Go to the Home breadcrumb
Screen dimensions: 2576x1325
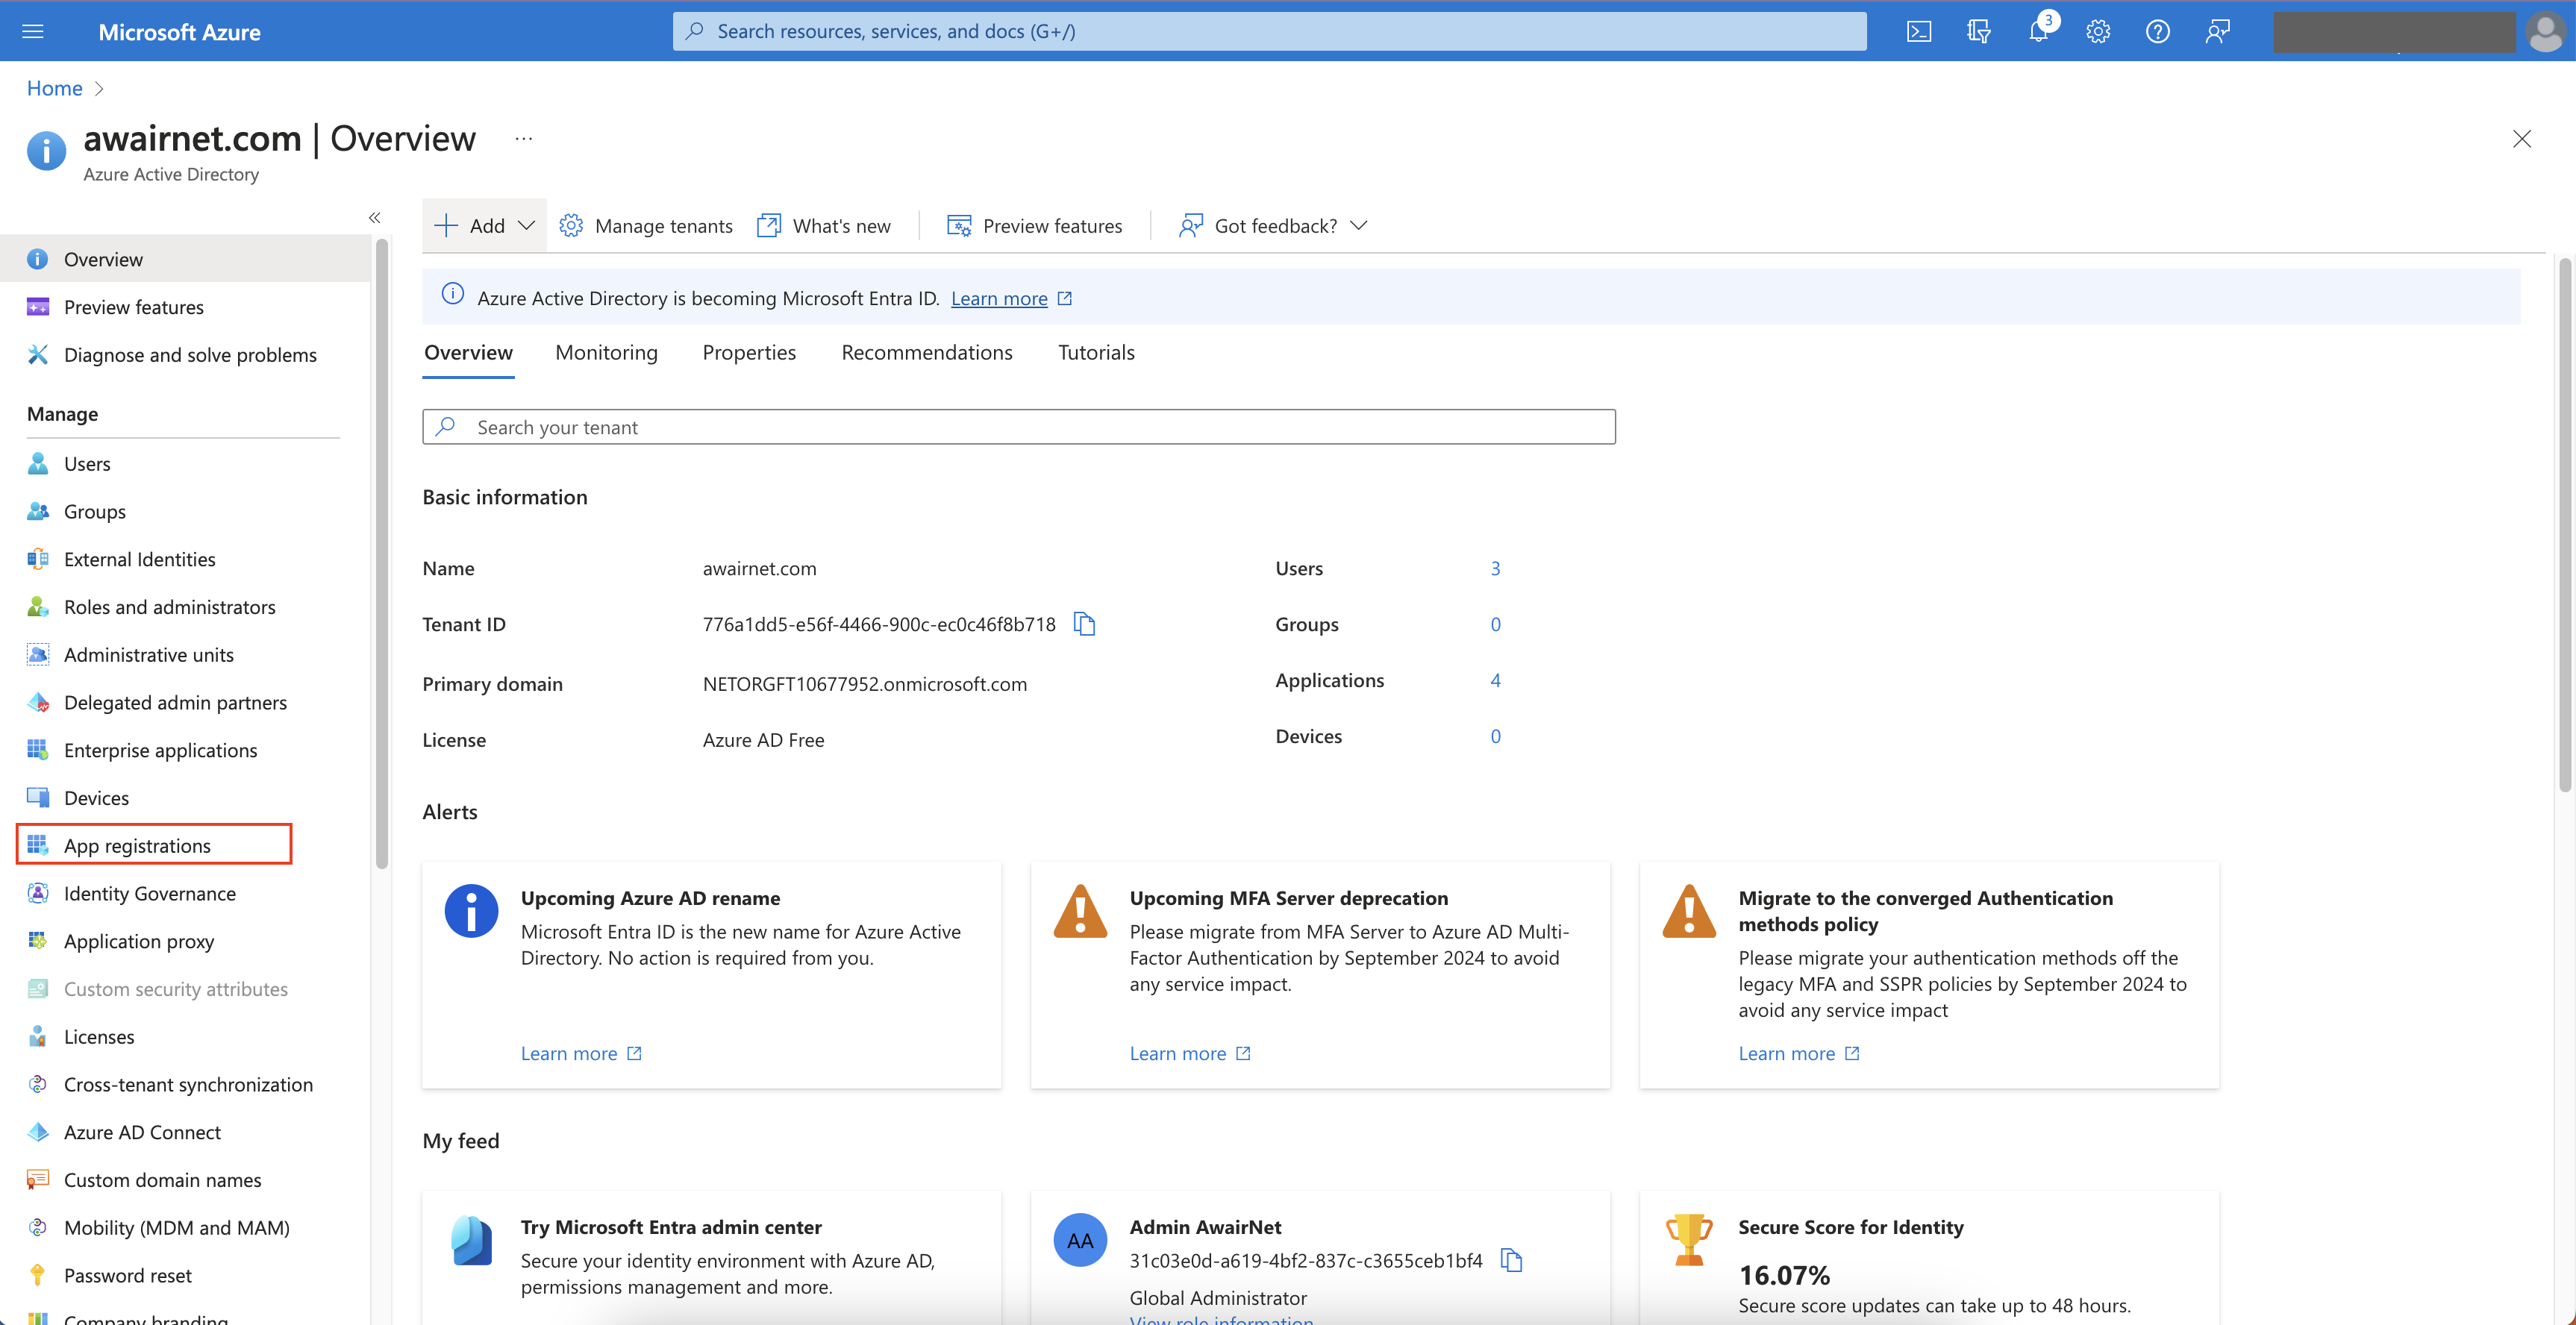point(54,88)
